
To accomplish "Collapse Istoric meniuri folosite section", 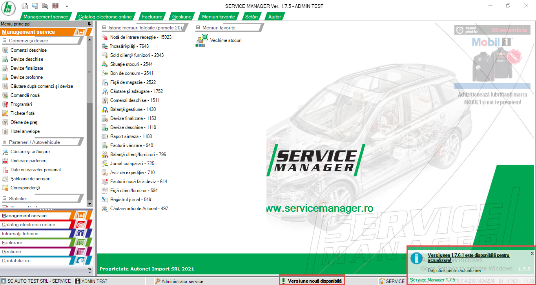I will 104,28.
